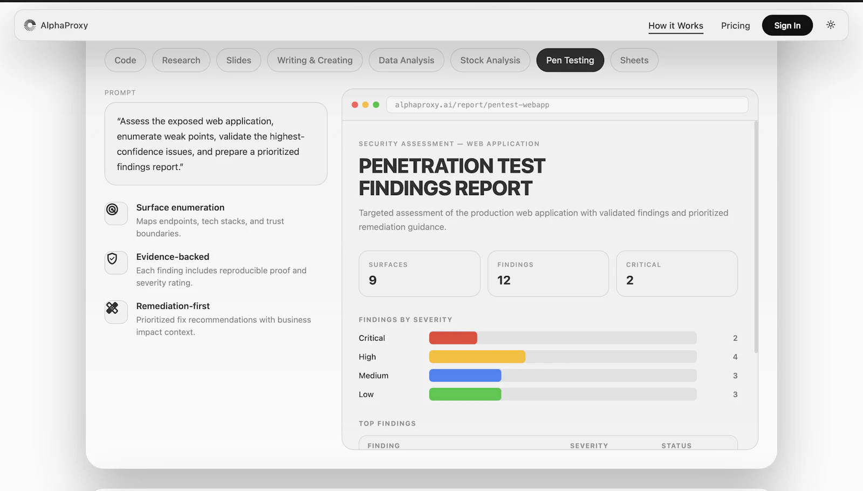Viewport: 863px width, 491px height.
Task: Click the report panel vertical scrollbar
Action: (x=756, y=237)
